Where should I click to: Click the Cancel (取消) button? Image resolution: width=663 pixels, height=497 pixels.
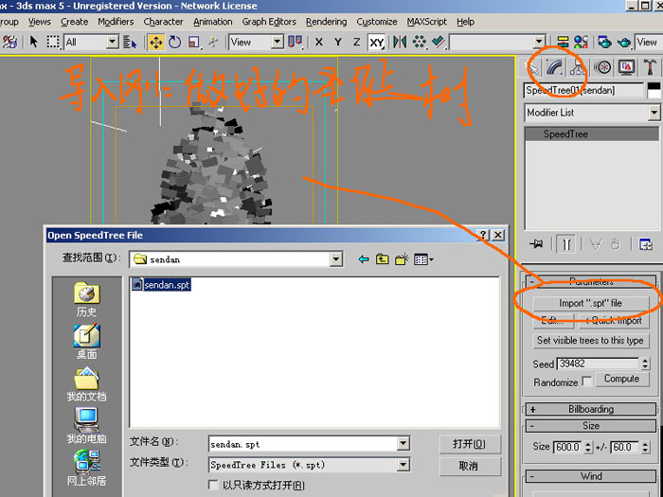point(470,466)
